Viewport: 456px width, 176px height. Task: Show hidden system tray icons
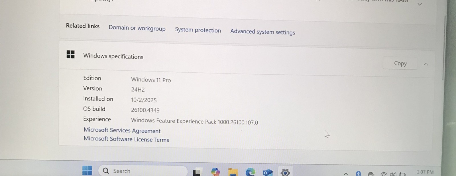click(345, 173)
